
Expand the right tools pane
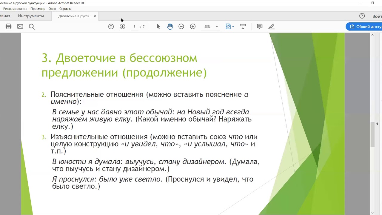pos(377,124)
